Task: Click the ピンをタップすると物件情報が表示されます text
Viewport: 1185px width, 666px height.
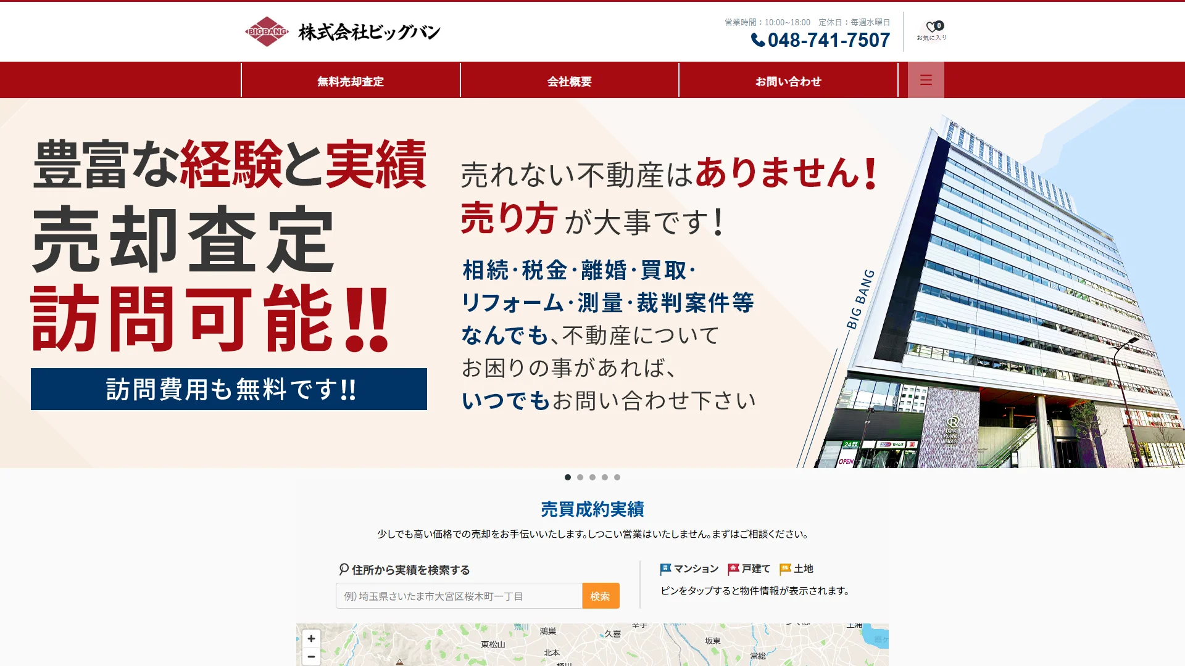Action: point(755,591)
